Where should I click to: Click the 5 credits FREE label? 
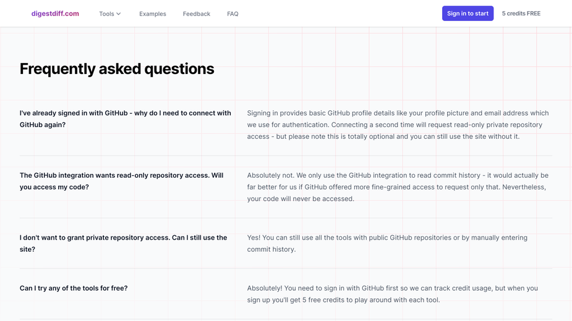[521, 14]
